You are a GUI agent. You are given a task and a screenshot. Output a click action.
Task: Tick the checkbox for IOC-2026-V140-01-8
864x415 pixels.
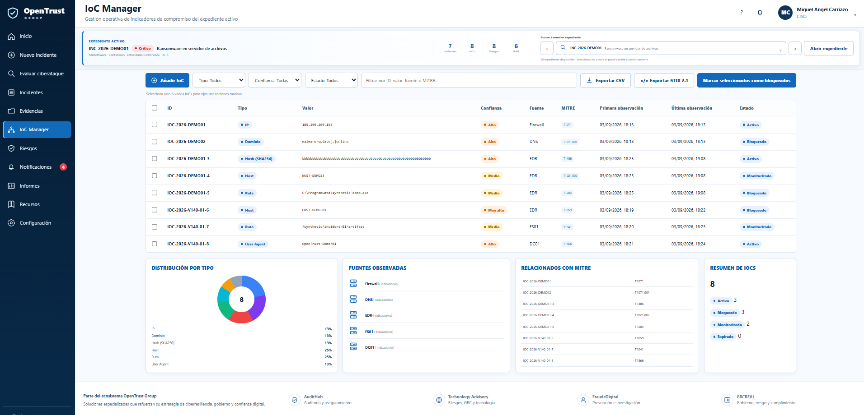pos(155,244)
